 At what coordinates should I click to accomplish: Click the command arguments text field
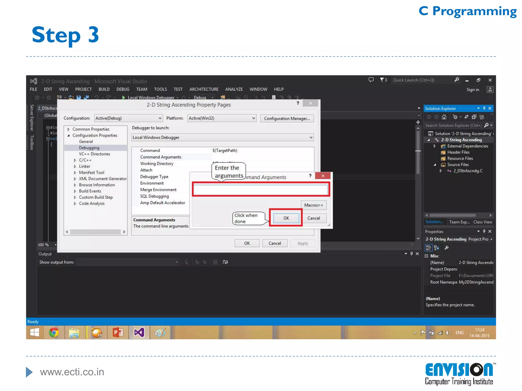(x=260, y=190)
